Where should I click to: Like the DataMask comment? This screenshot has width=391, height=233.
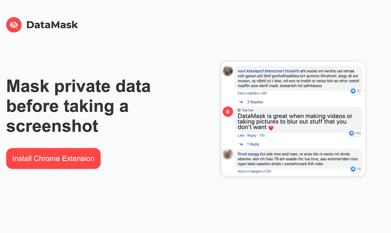[241, 135]
